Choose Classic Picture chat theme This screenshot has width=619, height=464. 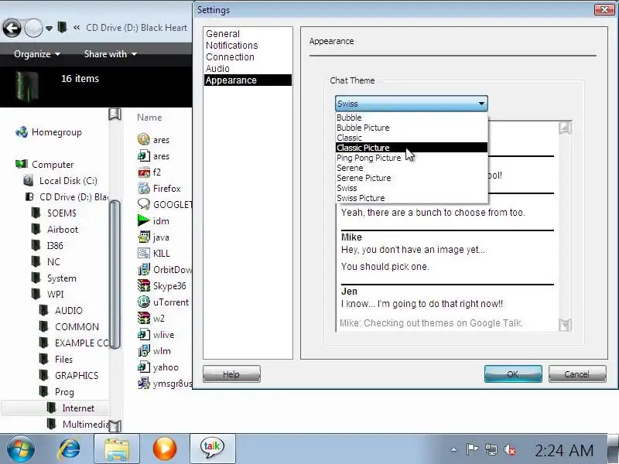412,148
